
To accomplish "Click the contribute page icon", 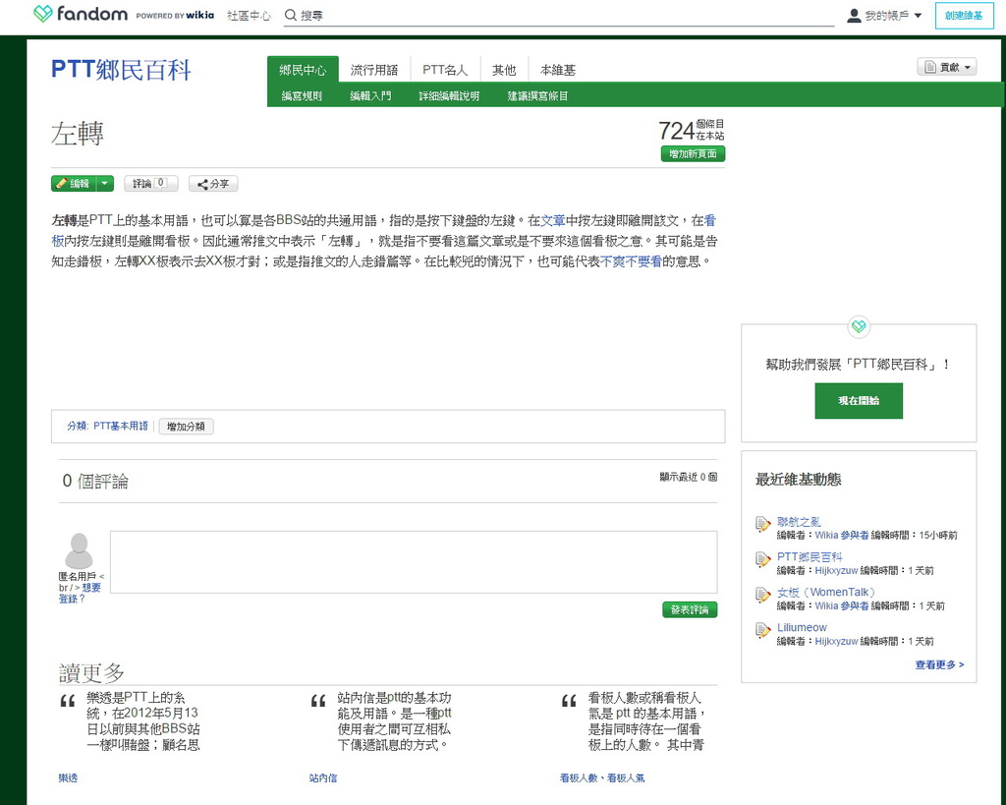I will [x=930, y=67].
